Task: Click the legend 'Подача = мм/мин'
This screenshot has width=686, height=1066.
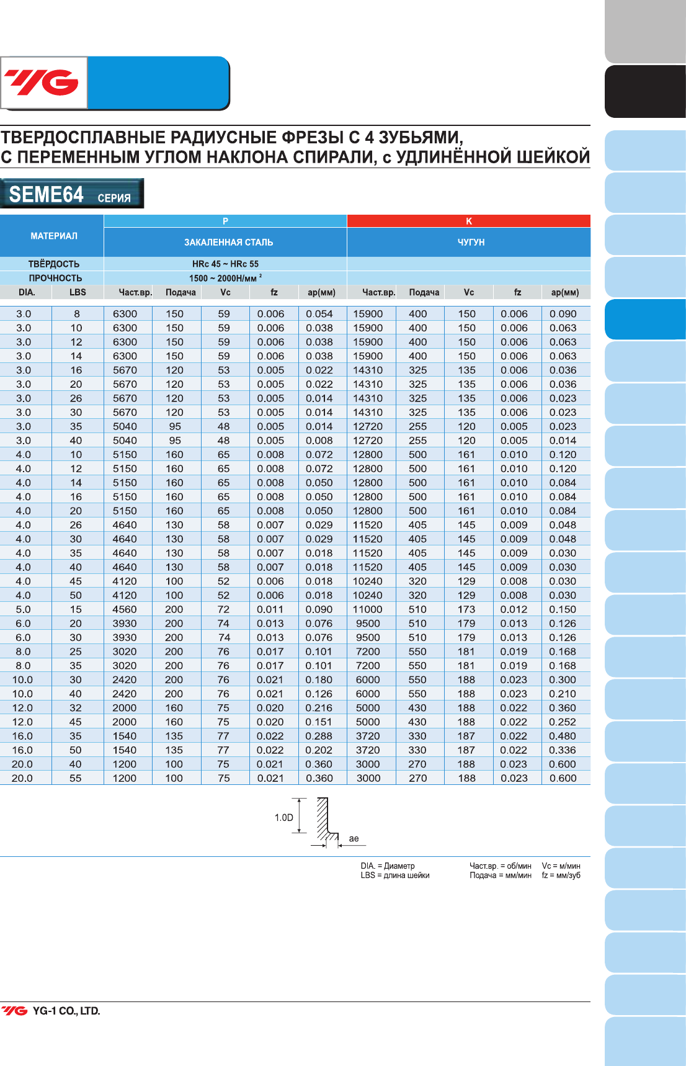Action: point(501,876)
